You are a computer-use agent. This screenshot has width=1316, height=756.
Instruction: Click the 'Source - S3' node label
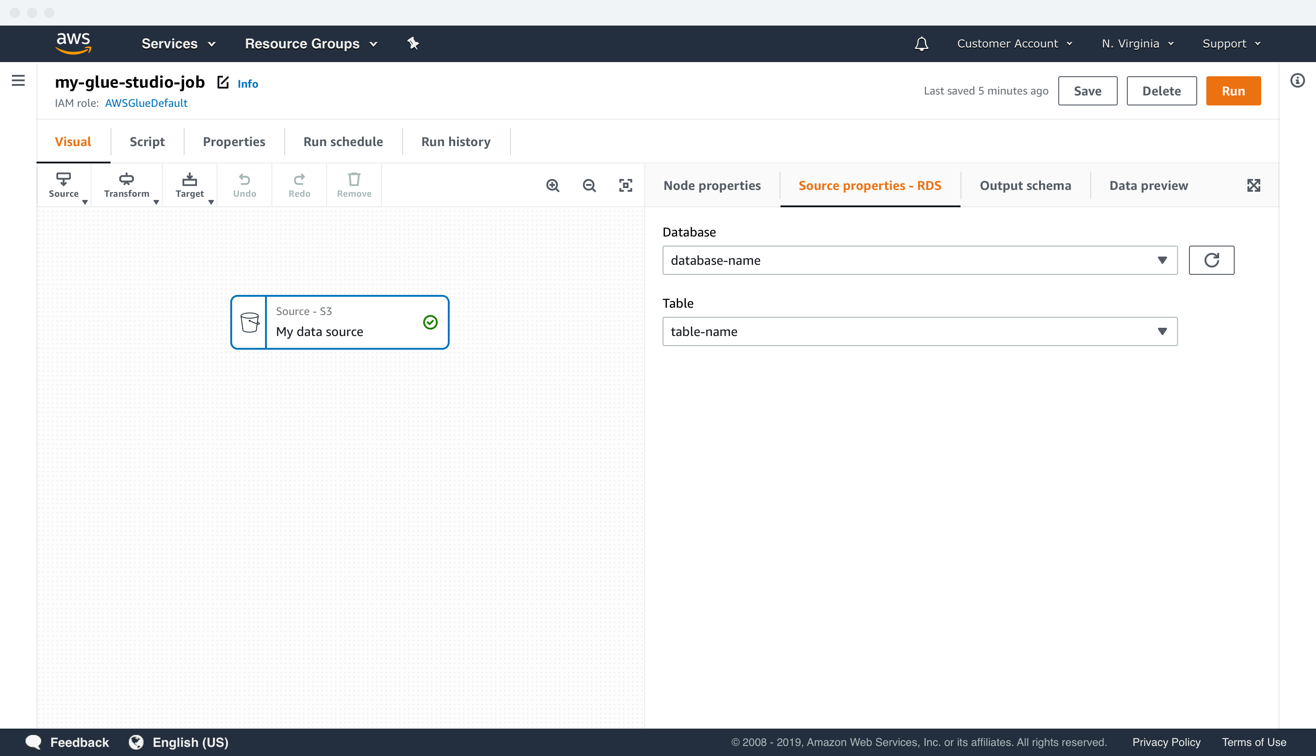304,311
